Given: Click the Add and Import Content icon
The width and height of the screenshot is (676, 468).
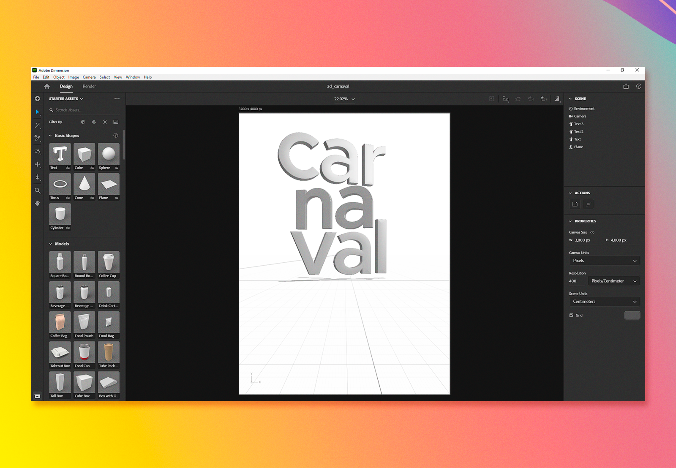Looking at the screenshot, I should 37,99.
